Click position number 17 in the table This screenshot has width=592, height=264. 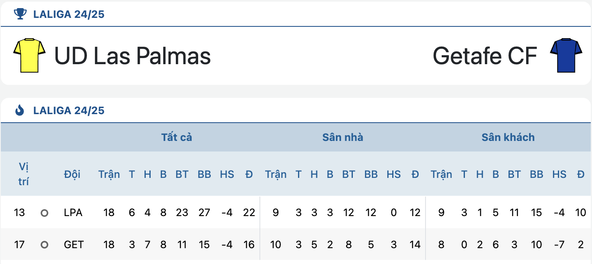19,245
